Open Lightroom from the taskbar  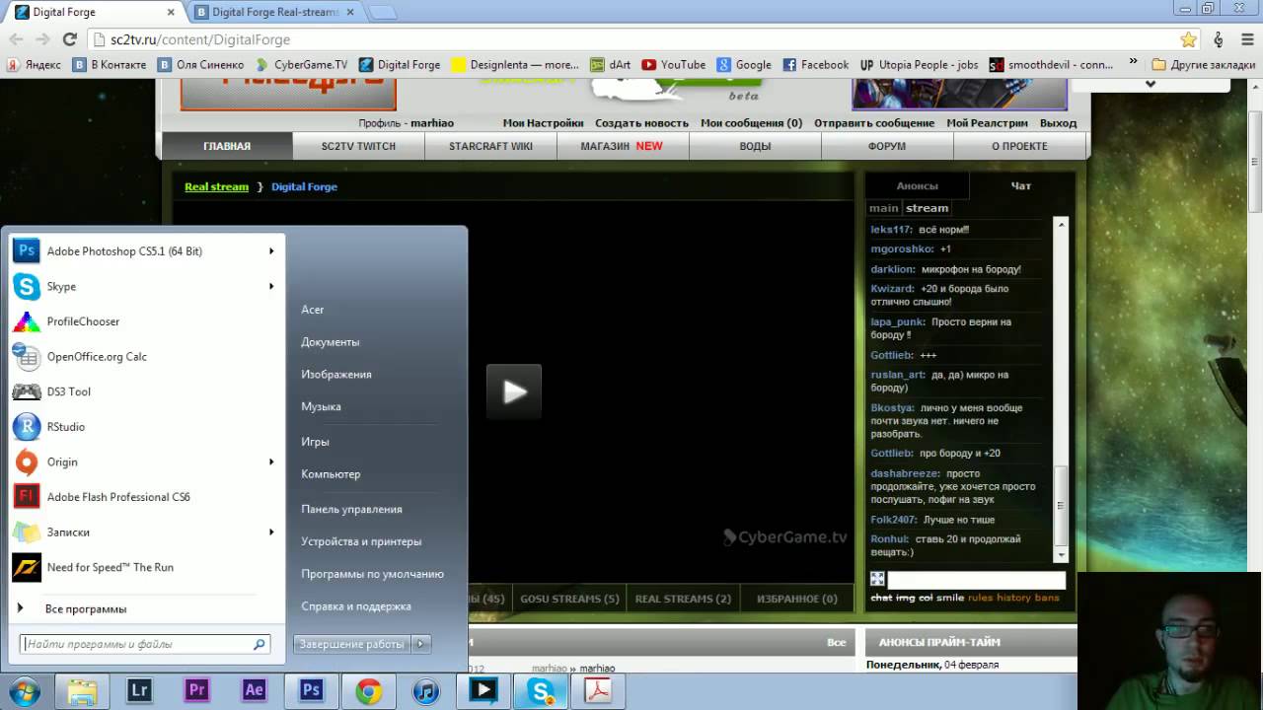click(139, 691)
